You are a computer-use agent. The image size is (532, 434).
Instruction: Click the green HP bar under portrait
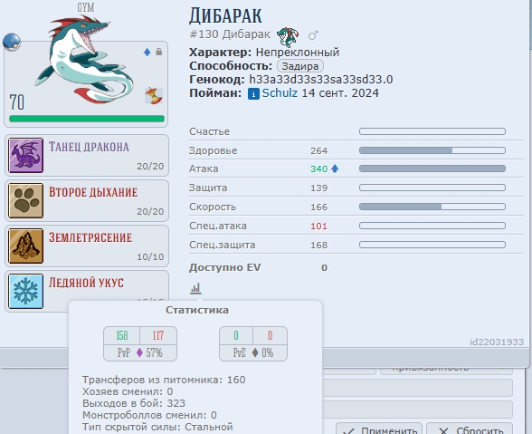[x=87, y=119]
